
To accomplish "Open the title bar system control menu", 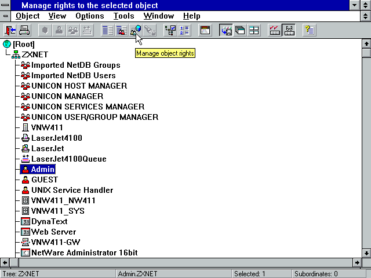I will [5, 5].
